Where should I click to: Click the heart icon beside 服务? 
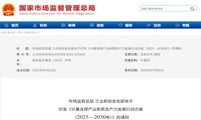click(x=120, y=25)
